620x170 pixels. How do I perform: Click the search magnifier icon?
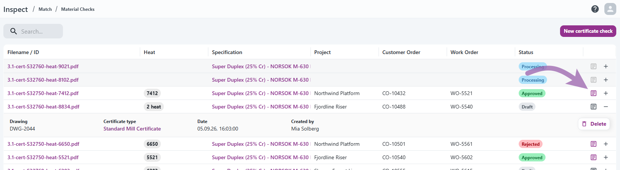[x=13, y=31]
